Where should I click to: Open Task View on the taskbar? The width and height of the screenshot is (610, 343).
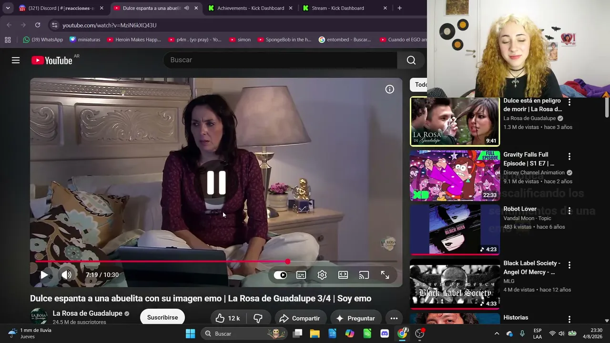(297, 333)
